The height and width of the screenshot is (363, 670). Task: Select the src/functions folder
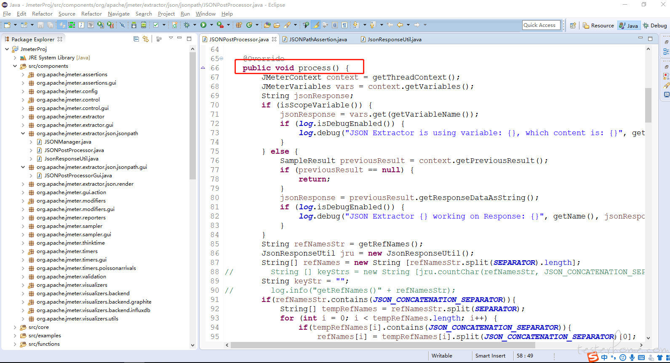(x=44, y=344)
